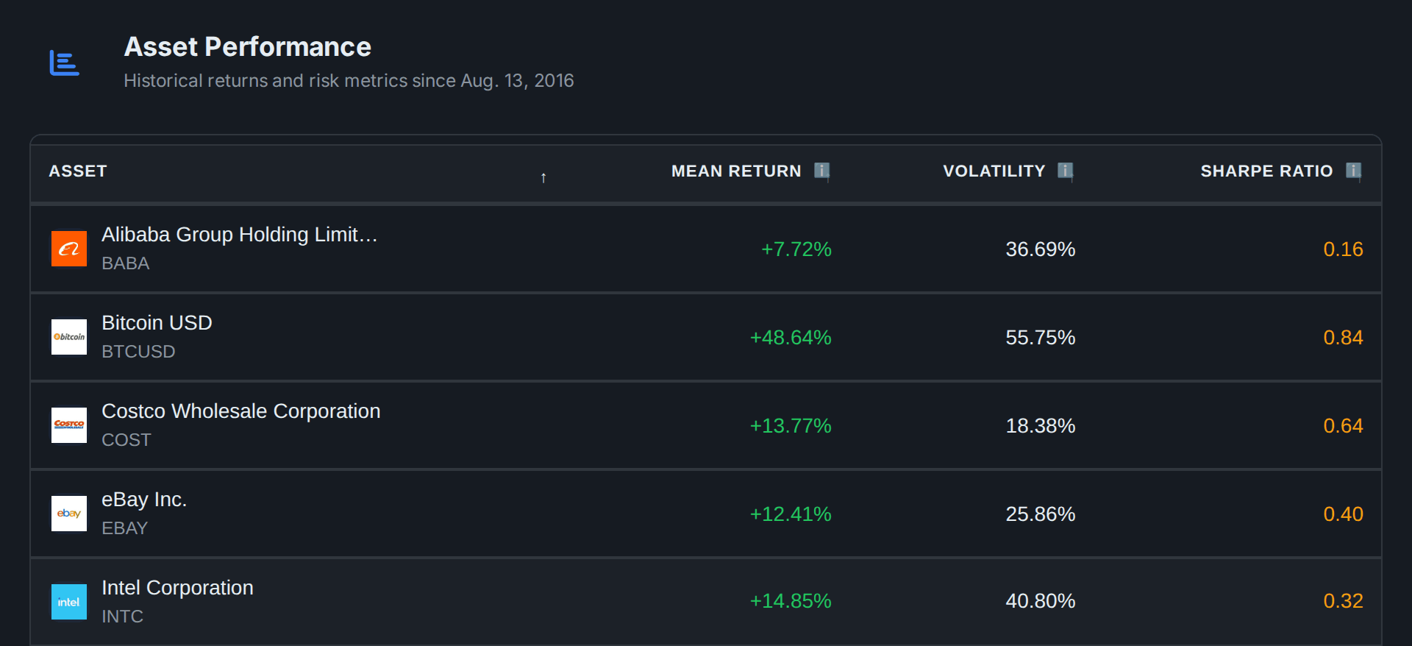Viewport: 1412px width, 646px height.
Task: Click the eBay logo icon
Action: coord(69,514)
